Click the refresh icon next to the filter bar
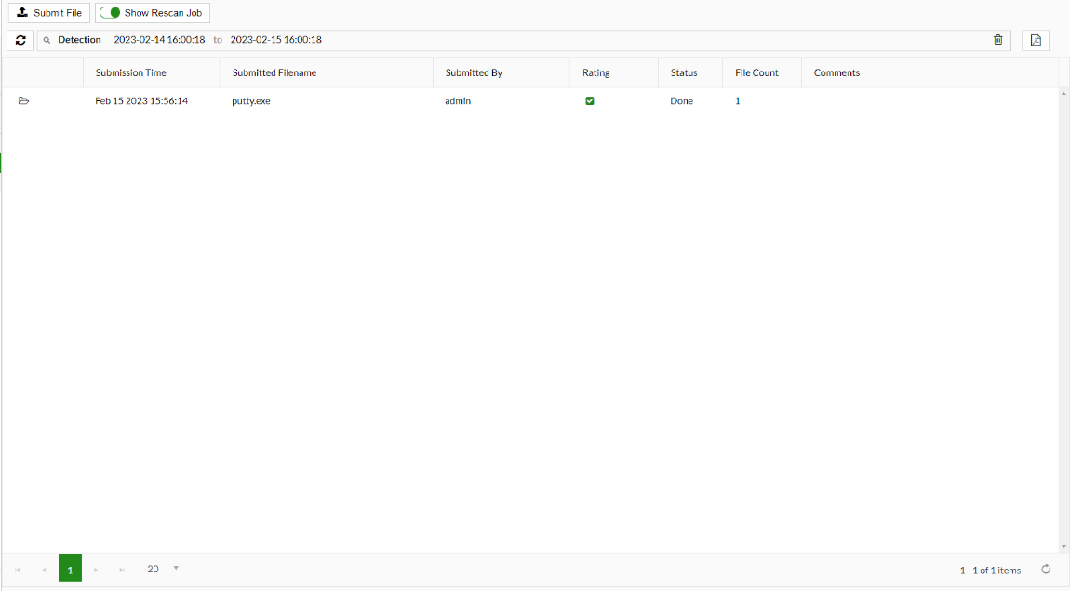 click(x=20, y=40)
